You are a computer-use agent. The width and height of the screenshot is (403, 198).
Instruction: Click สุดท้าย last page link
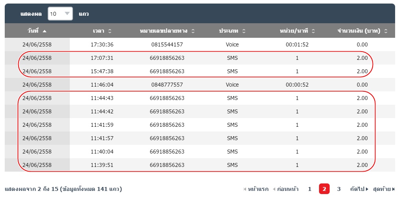pos(384,189)
